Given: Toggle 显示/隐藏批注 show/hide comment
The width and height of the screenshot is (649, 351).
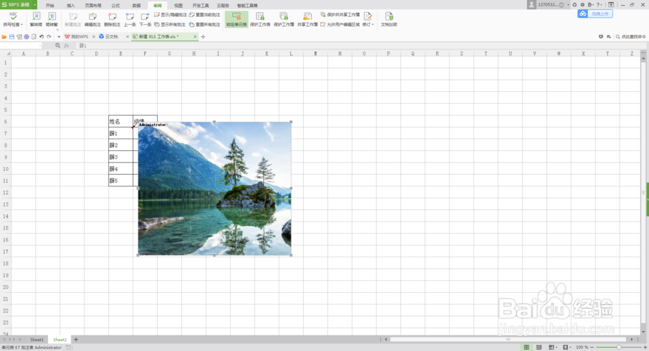Looking at the screenshot, I should pyautogui.click(x=170, y=15).
